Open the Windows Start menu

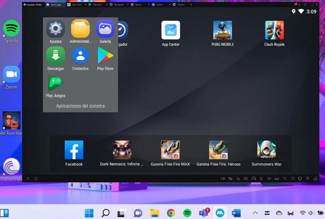(89, 213)
